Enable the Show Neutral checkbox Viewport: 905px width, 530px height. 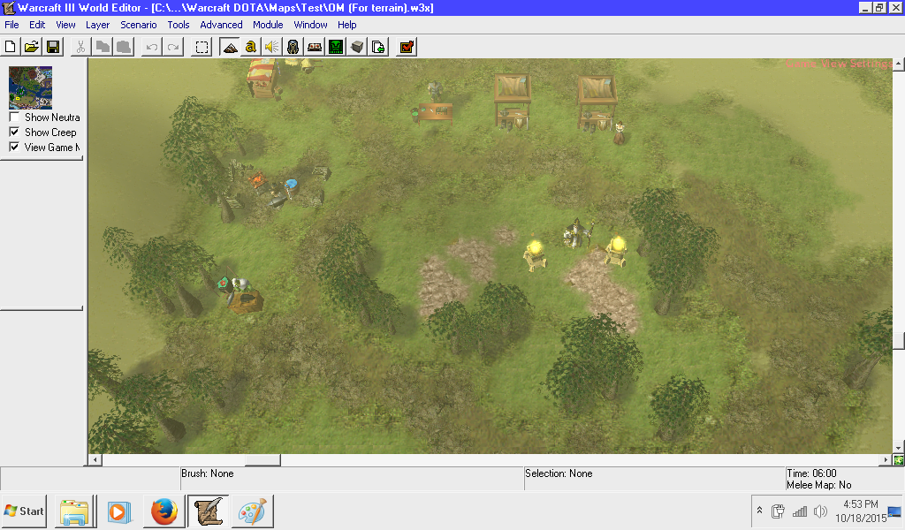pos(14,117)
